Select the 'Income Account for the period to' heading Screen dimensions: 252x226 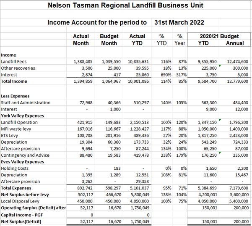coord(97,22)
